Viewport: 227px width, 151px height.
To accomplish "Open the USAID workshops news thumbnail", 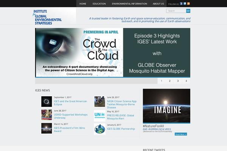I will click(x=47, y=115).
